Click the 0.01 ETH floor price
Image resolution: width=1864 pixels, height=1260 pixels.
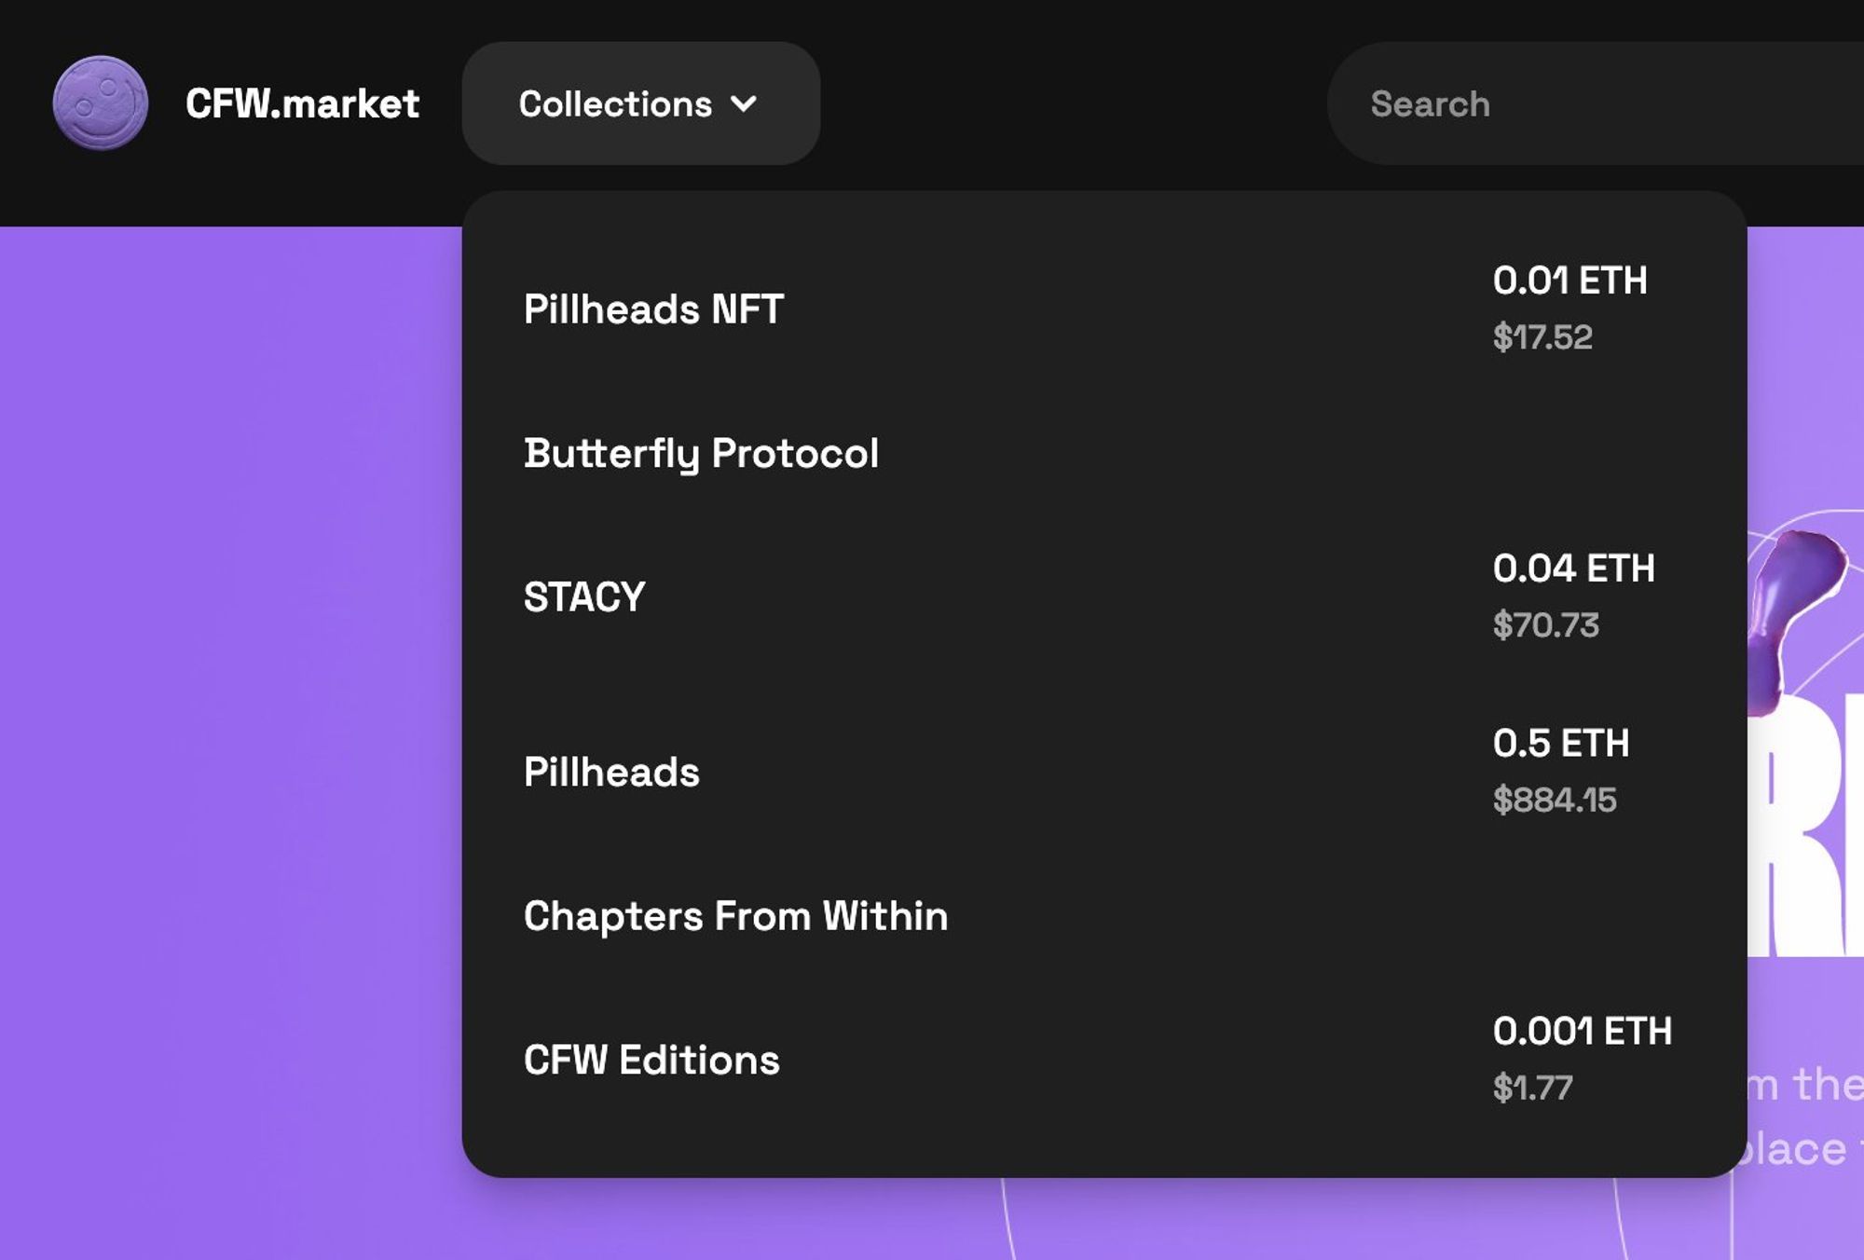coord(1569,281)
